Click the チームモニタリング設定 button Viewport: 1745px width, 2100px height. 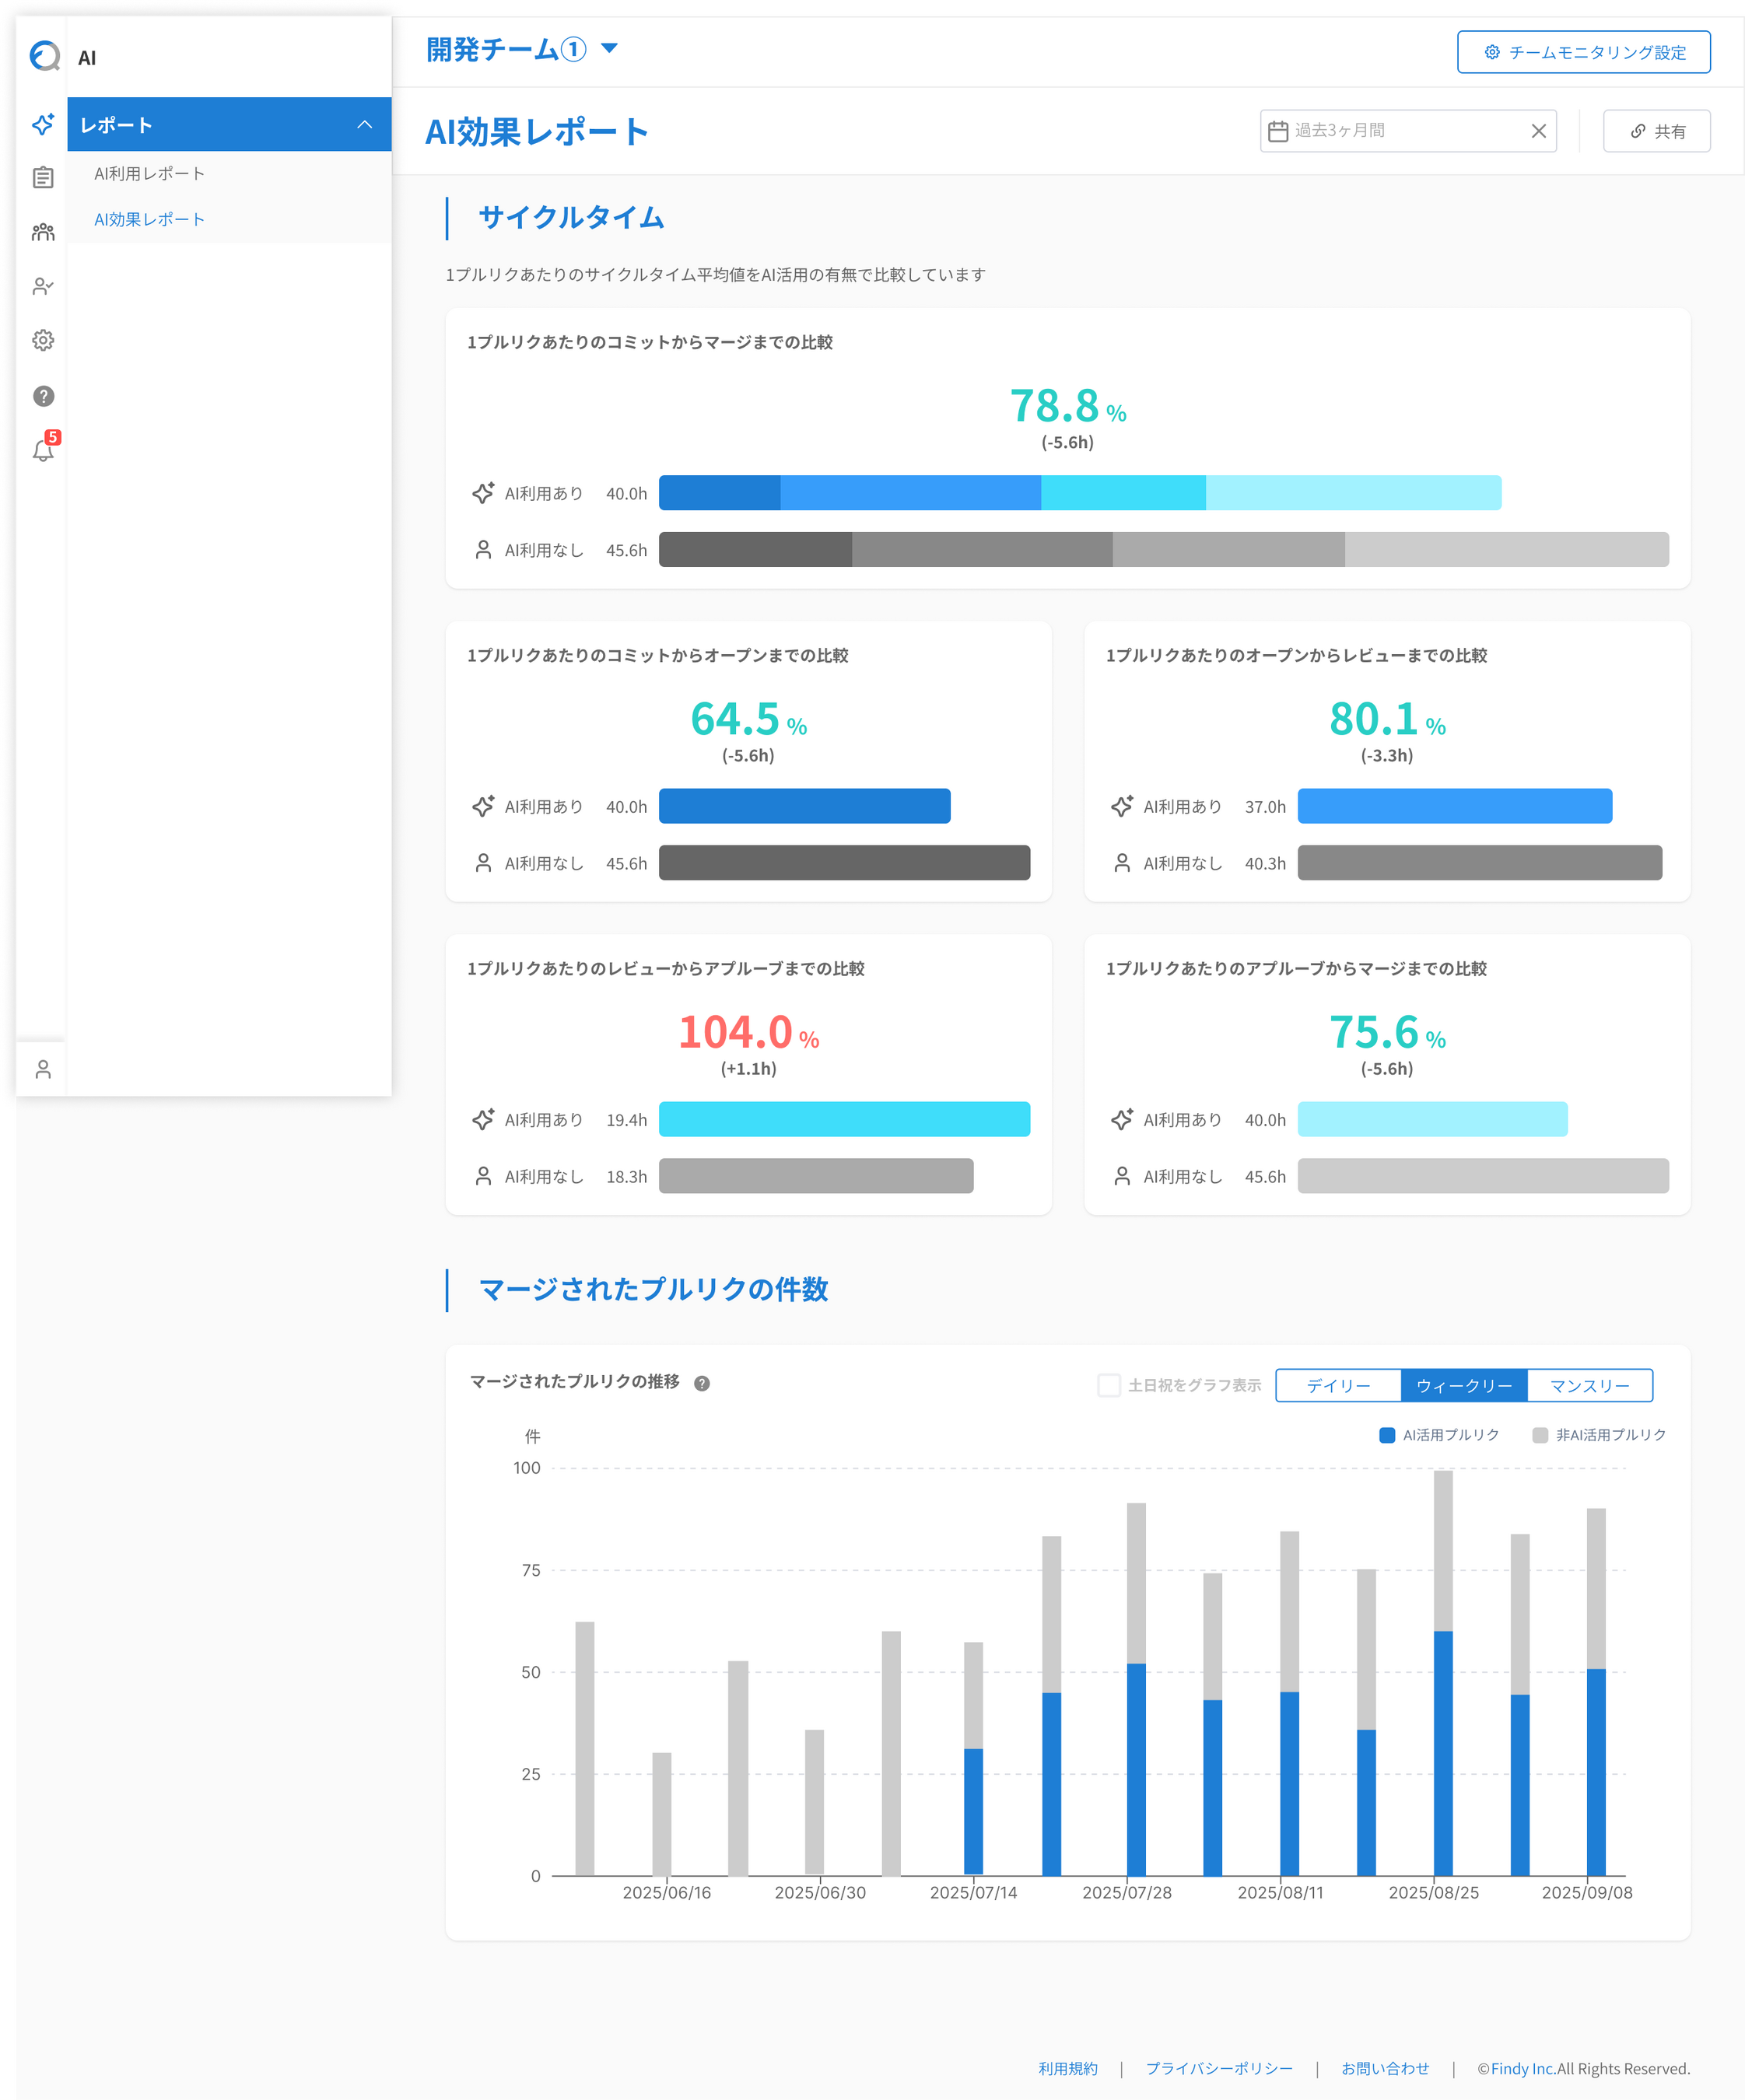(x=1583, y=52)
